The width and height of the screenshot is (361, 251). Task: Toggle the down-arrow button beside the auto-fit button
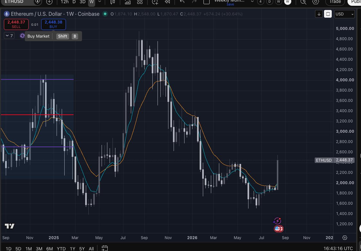pyautogui.click(x=319, y=14)
